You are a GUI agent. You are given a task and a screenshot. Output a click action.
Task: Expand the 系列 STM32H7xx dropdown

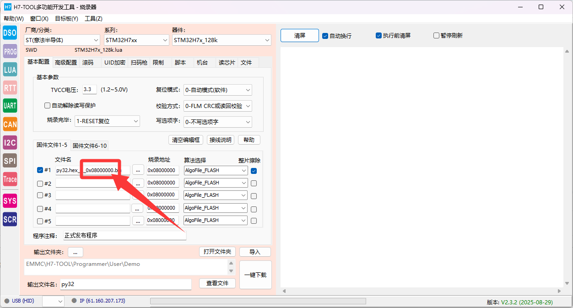pyautogui.click(x=136, y=40)
